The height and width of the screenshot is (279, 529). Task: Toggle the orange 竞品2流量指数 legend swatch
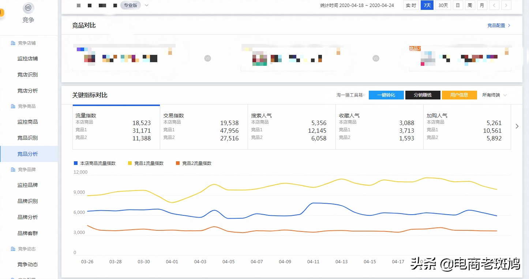coord(178,163)
